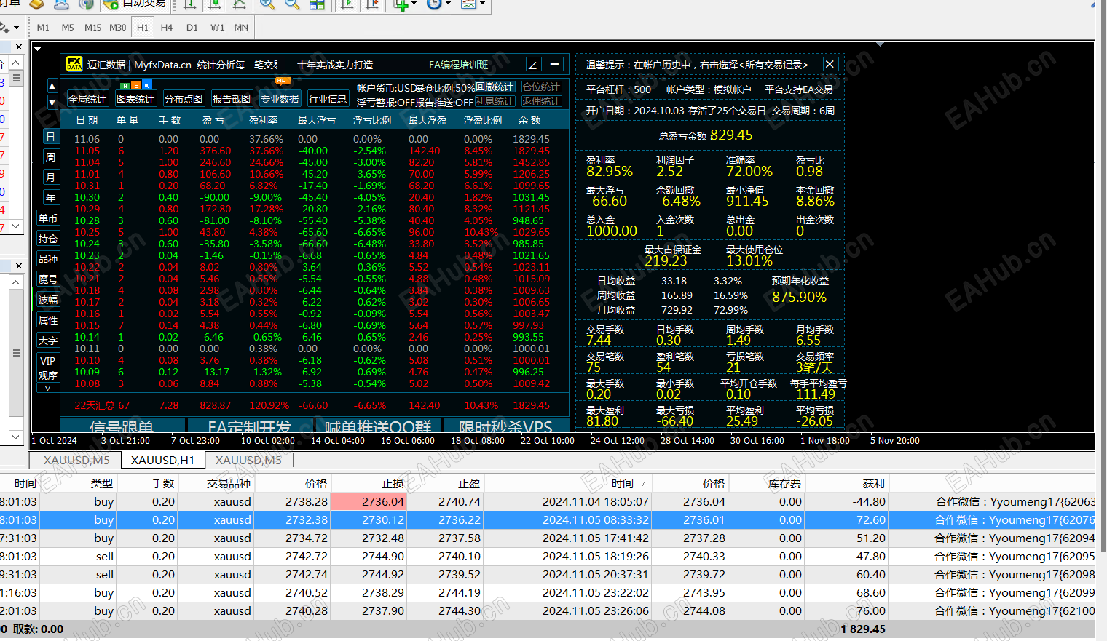Switch to yearly (年) statistics view
The width and height of the screenshot is (1107, 641).
coord(50,198)
